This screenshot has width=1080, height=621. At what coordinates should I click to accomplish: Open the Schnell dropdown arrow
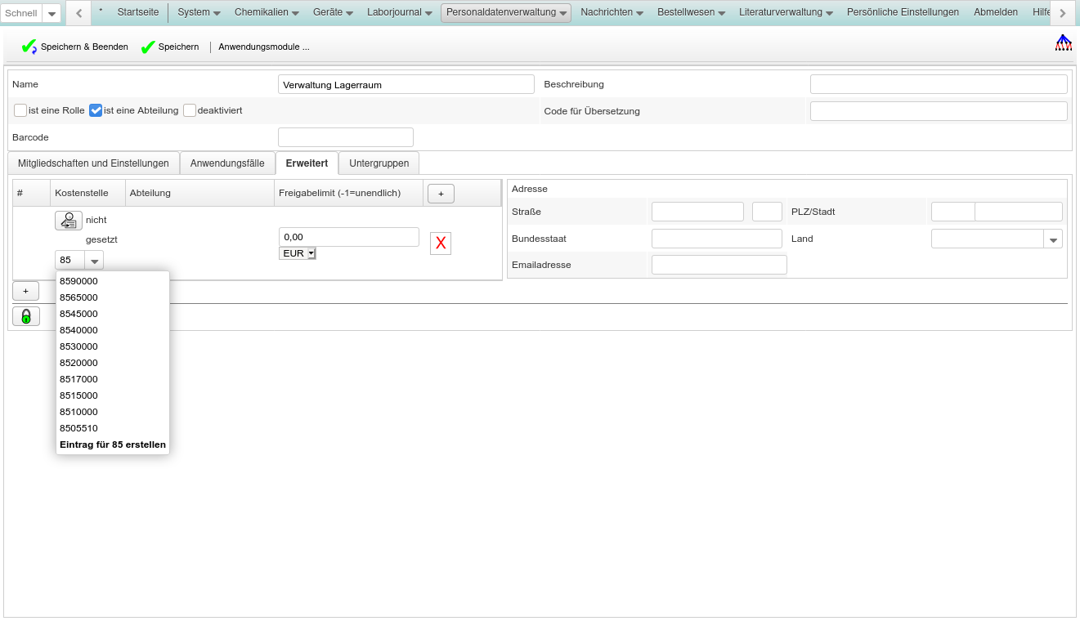click(x=52, y=14)
